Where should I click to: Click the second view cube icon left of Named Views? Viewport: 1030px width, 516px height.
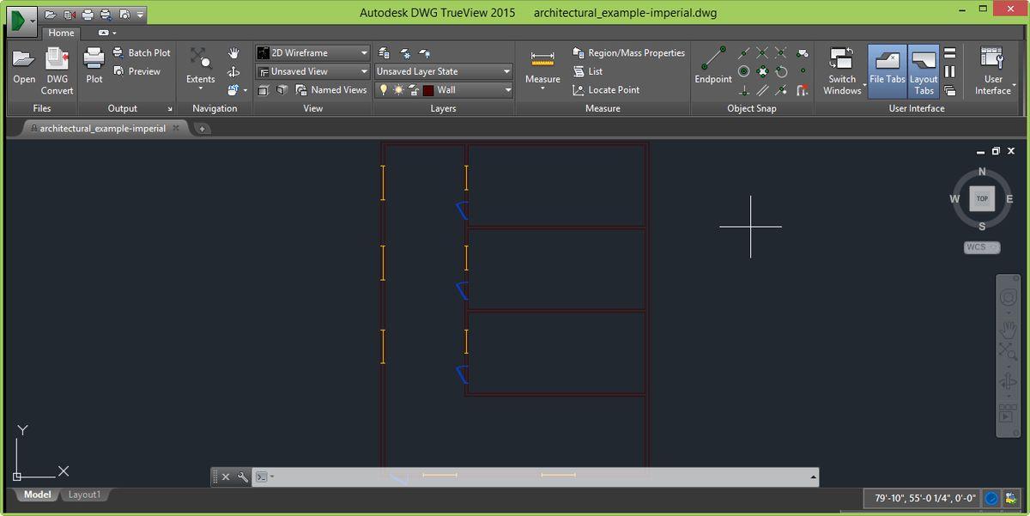pyautogui.click(x=282, y=89)
